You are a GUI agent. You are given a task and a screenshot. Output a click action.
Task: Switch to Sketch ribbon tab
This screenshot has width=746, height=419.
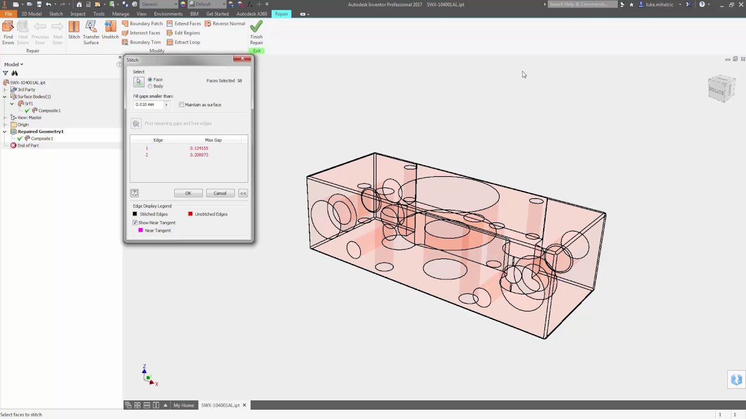(x=56, y=13)
